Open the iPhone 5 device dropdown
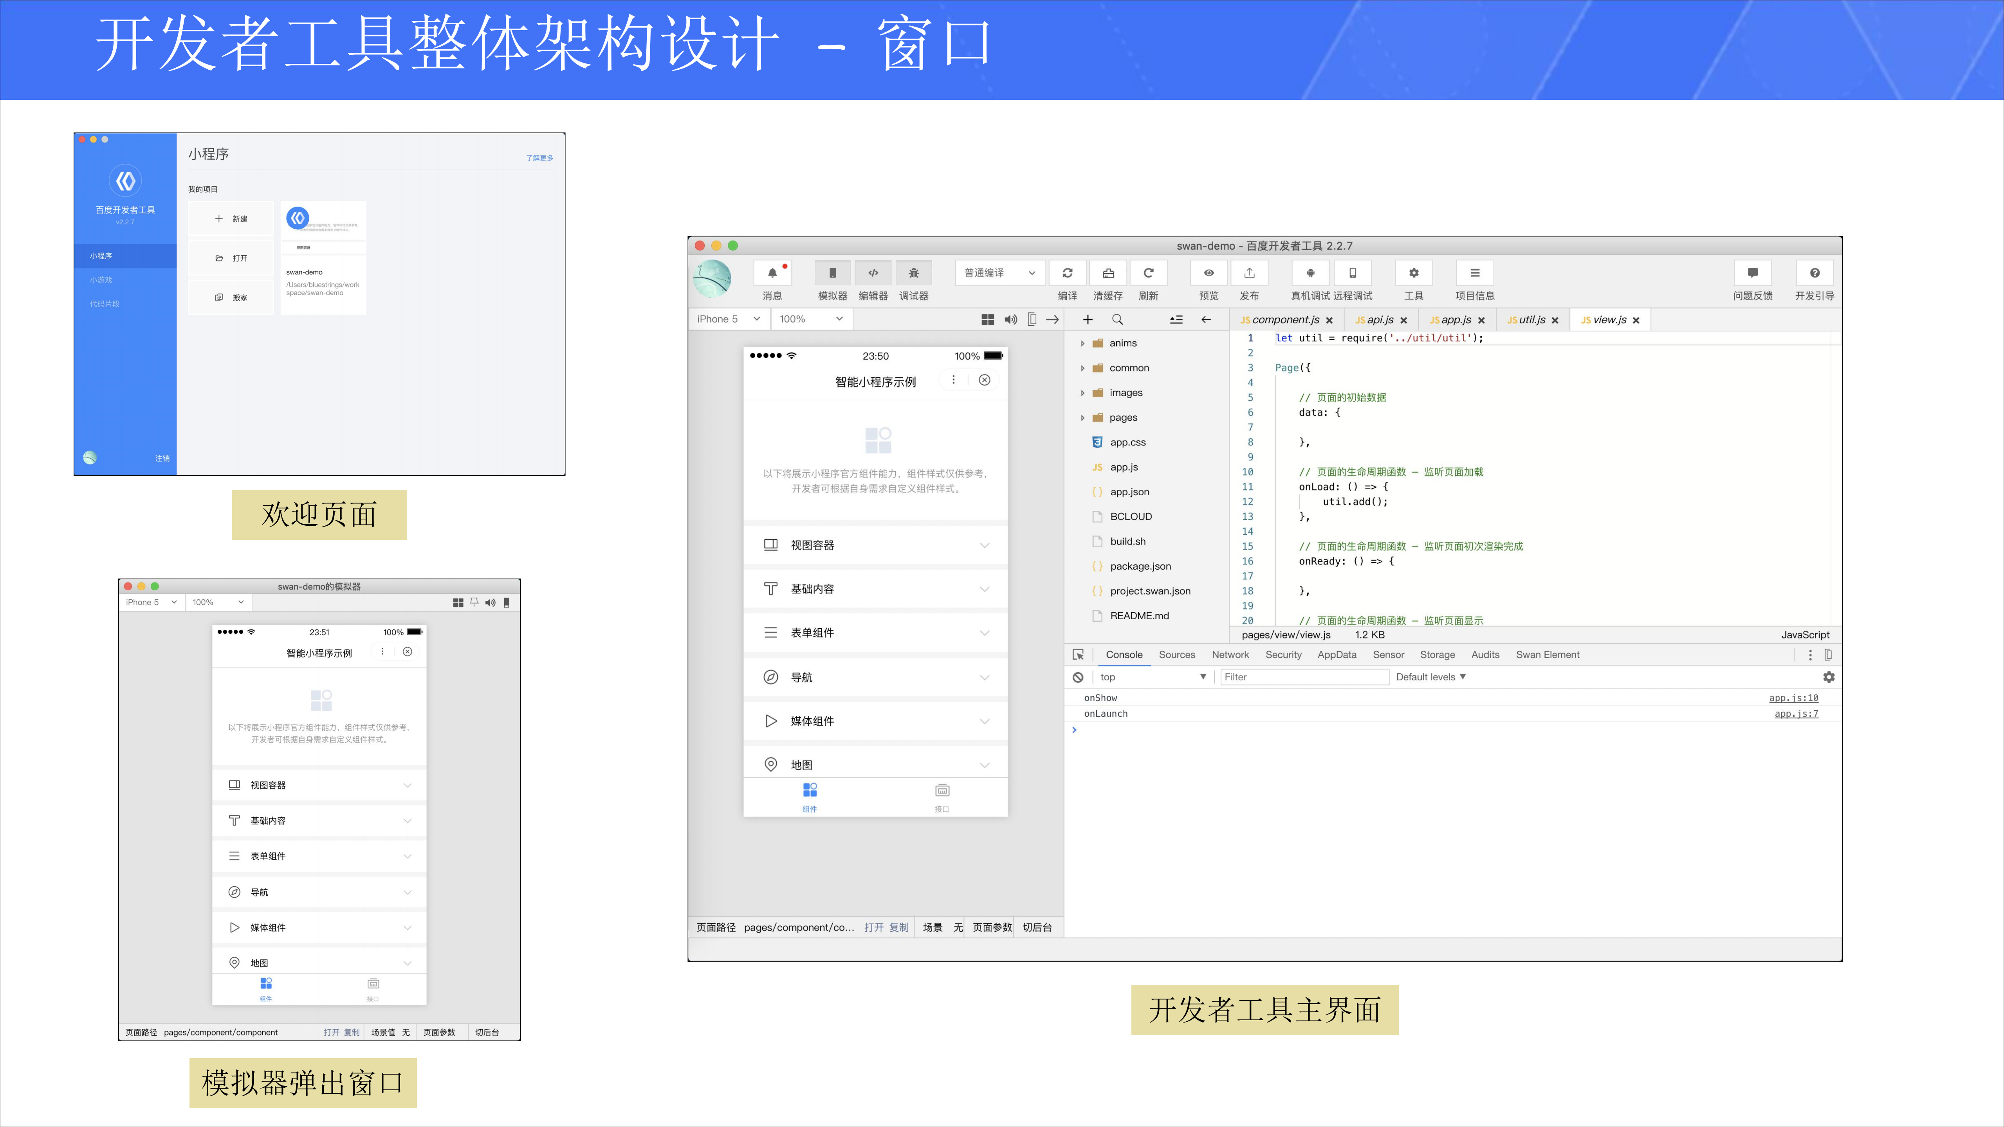The width and height of the screenshot is (2004, 1127). [727, 319]
